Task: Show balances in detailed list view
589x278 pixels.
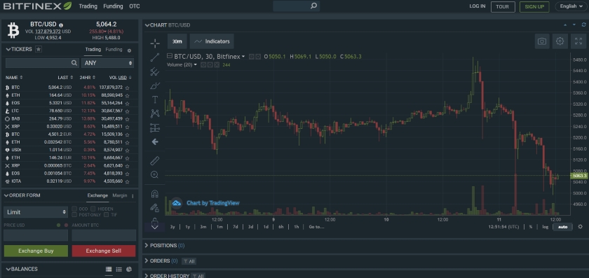Action: (109, 269)
